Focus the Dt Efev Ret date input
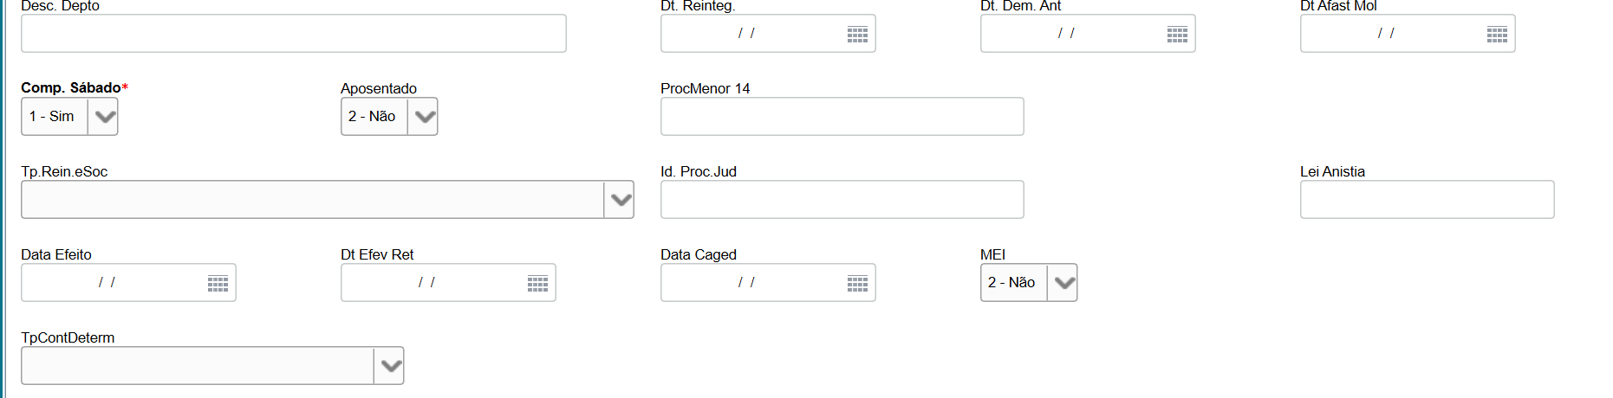Screen dimensions: 1613x398 [427, 283]
